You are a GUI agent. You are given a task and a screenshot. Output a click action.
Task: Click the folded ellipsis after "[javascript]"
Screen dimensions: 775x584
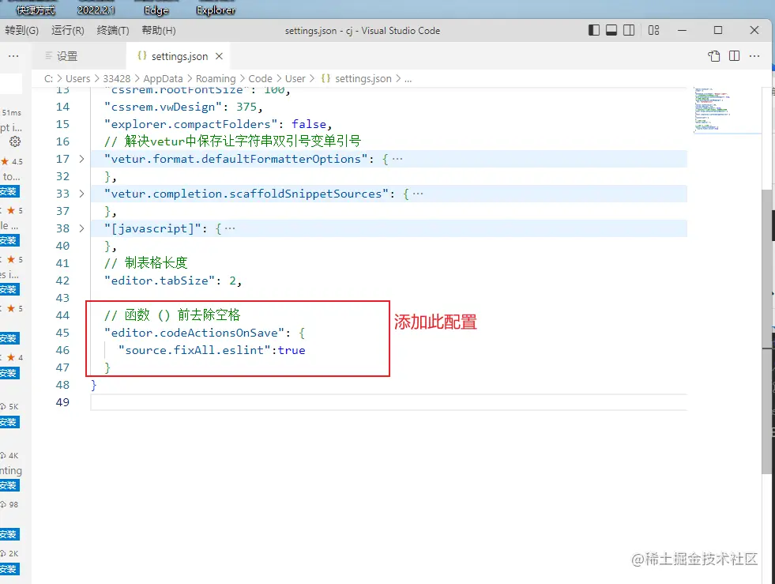click(x=230, y=228)
